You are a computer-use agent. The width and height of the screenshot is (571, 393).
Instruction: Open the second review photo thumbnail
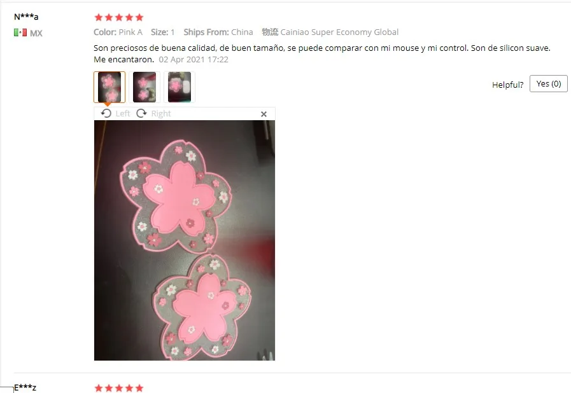[145, 87]
